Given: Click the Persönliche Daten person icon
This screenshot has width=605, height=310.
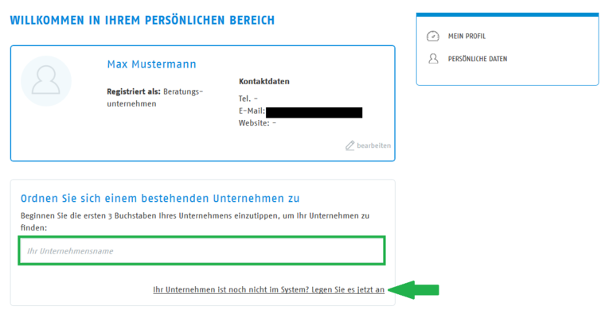Looking at the screenshot, I should [433, 59].
